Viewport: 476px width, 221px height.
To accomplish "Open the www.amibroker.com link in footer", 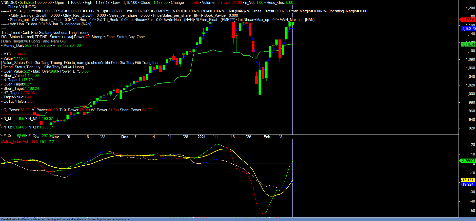I will [x=114, y=219].
